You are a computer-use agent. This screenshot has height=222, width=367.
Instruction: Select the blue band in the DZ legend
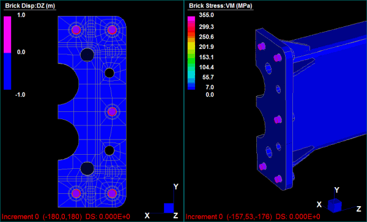coord(7,71)
